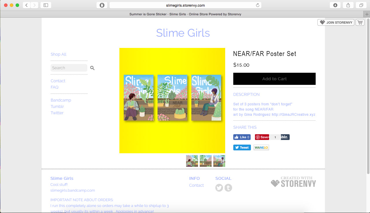370x213 pixels.
Task: Open the slimegirls.bandcamp.com footer link
Action: (x=73, y=190)
